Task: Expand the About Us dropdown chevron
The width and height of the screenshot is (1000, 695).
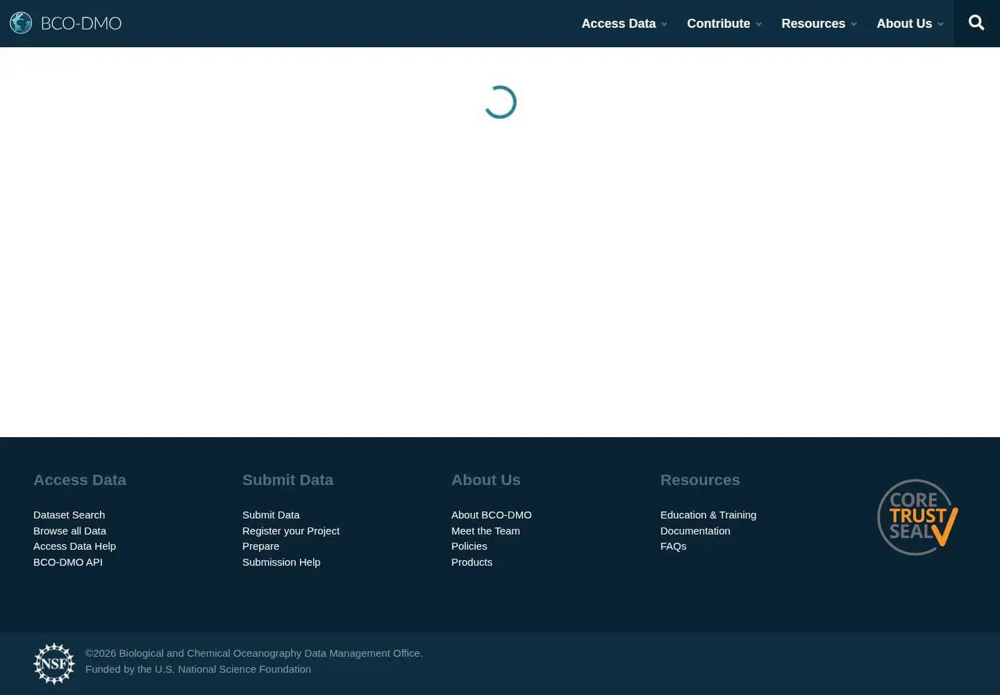Action: pyautogui.click(x=941, y=24)
